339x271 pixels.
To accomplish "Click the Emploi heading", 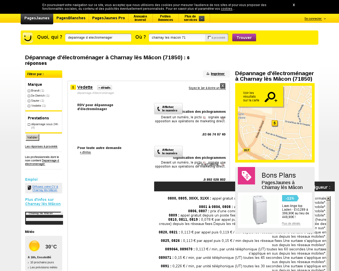I will 31,179.
